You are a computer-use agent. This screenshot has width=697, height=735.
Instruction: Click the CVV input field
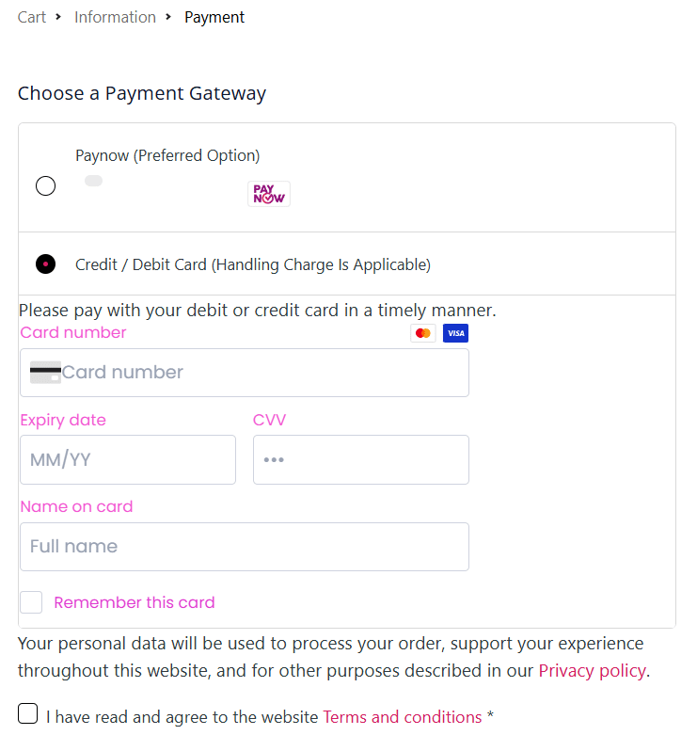[x=360, y=460]
